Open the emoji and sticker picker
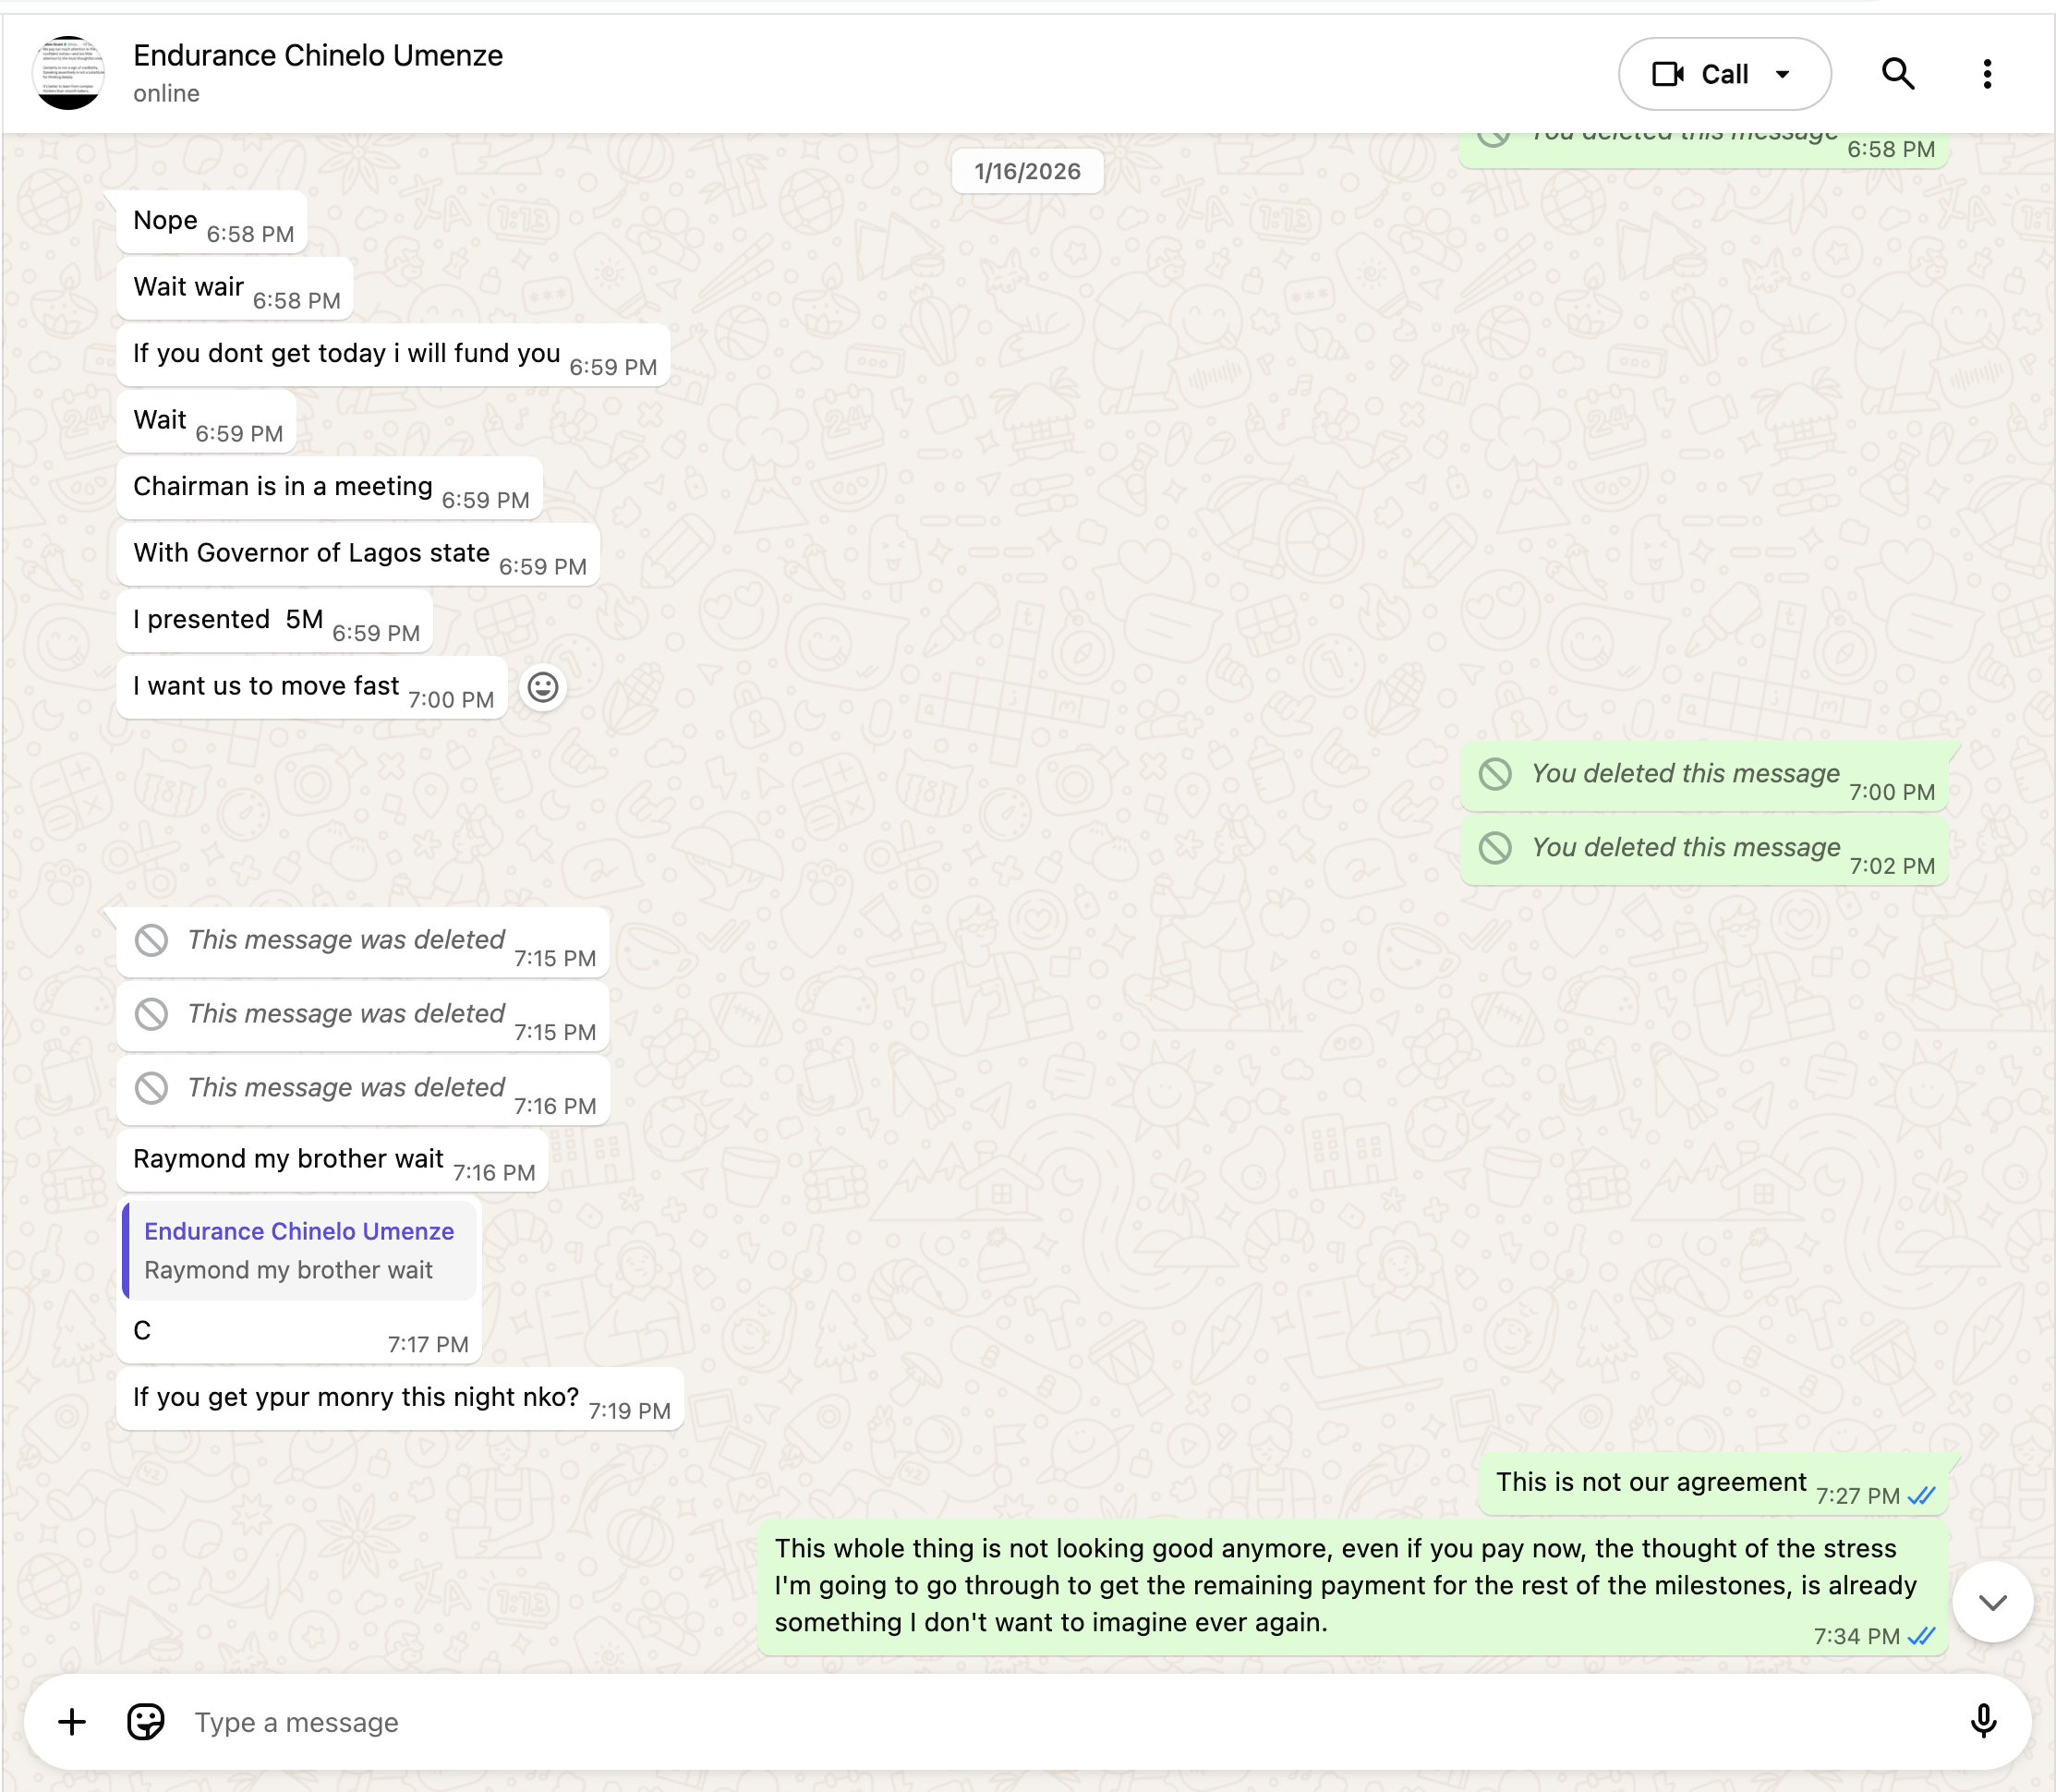Viewport: 2056px width, 1792px height. click(145, 1722)
